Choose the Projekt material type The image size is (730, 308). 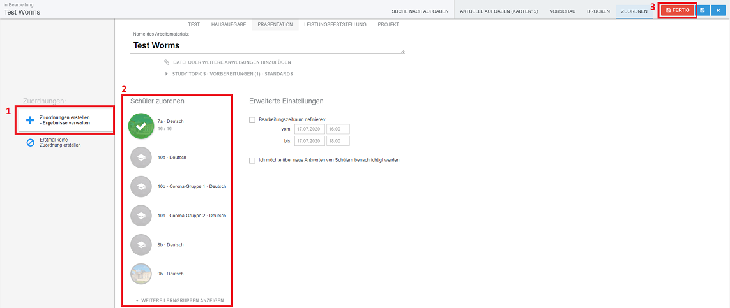[388, 24]
